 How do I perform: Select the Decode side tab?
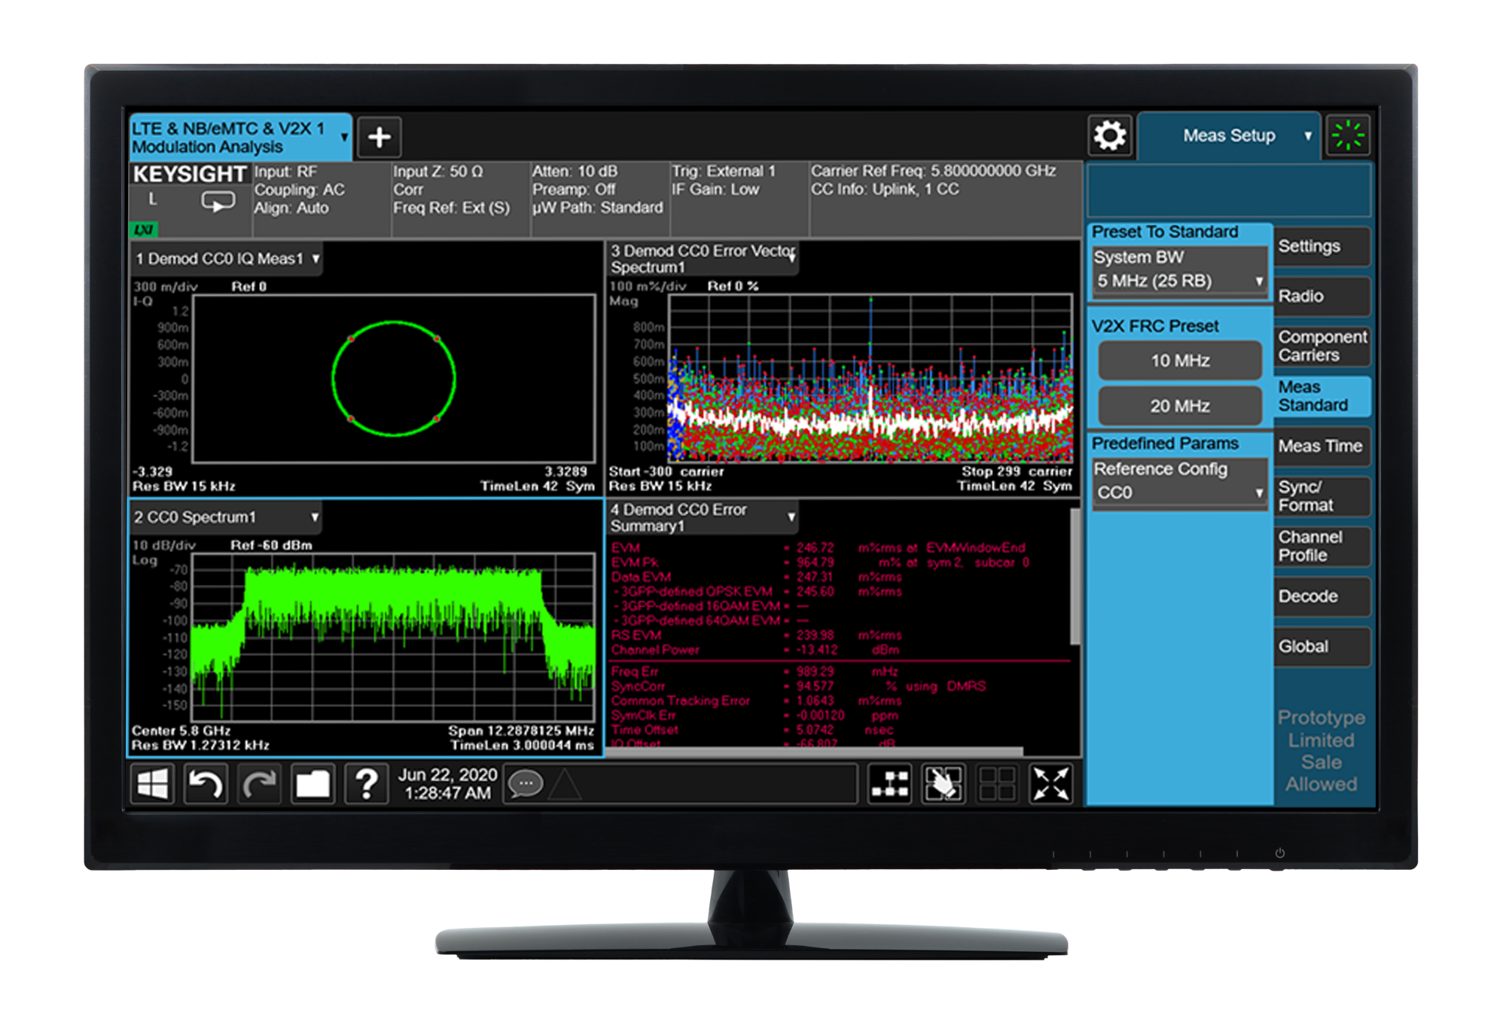tap(1322, 596)
